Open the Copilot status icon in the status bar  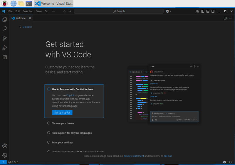224,162
